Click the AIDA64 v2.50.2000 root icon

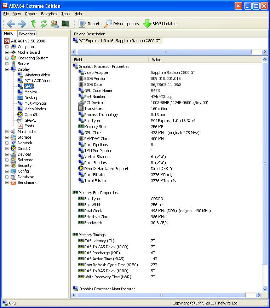pyautogui.click(x=7, y=41)
